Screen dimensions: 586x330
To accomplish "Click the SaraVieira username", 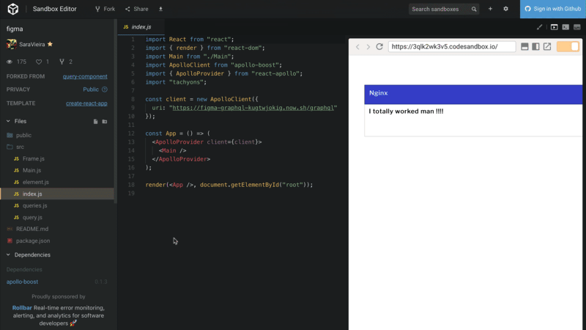I will (x=32, y=44).
